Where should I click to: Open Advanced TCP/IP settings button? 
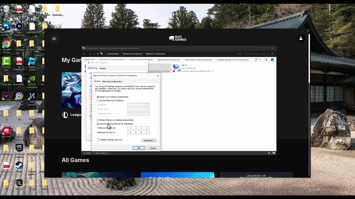coord(149,141)
